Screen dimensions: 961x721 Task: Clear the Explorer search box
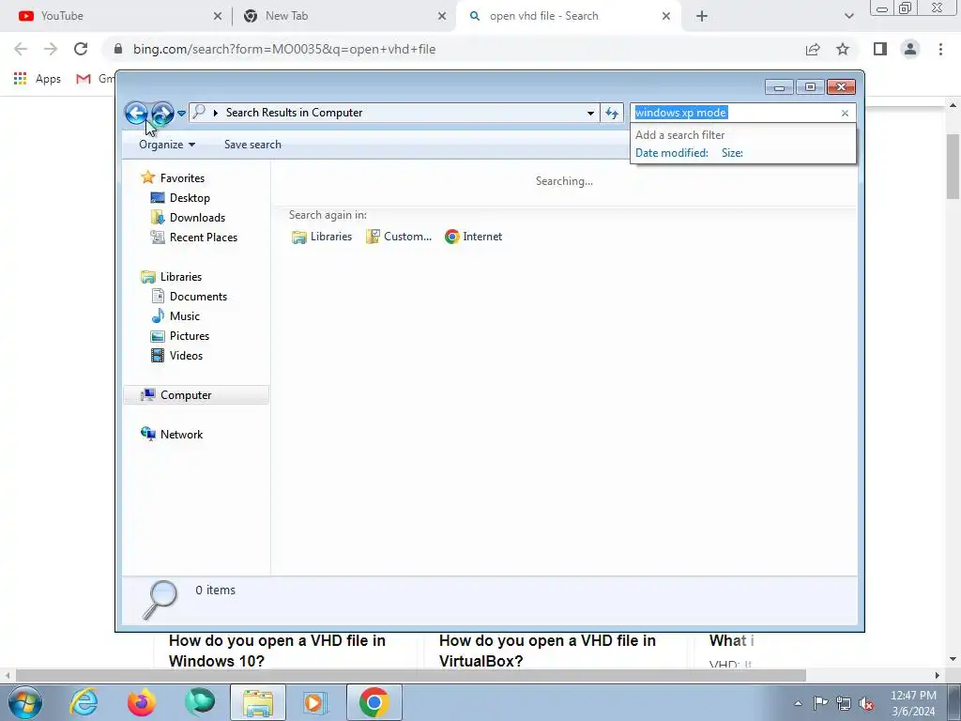(x=846, y=113)
